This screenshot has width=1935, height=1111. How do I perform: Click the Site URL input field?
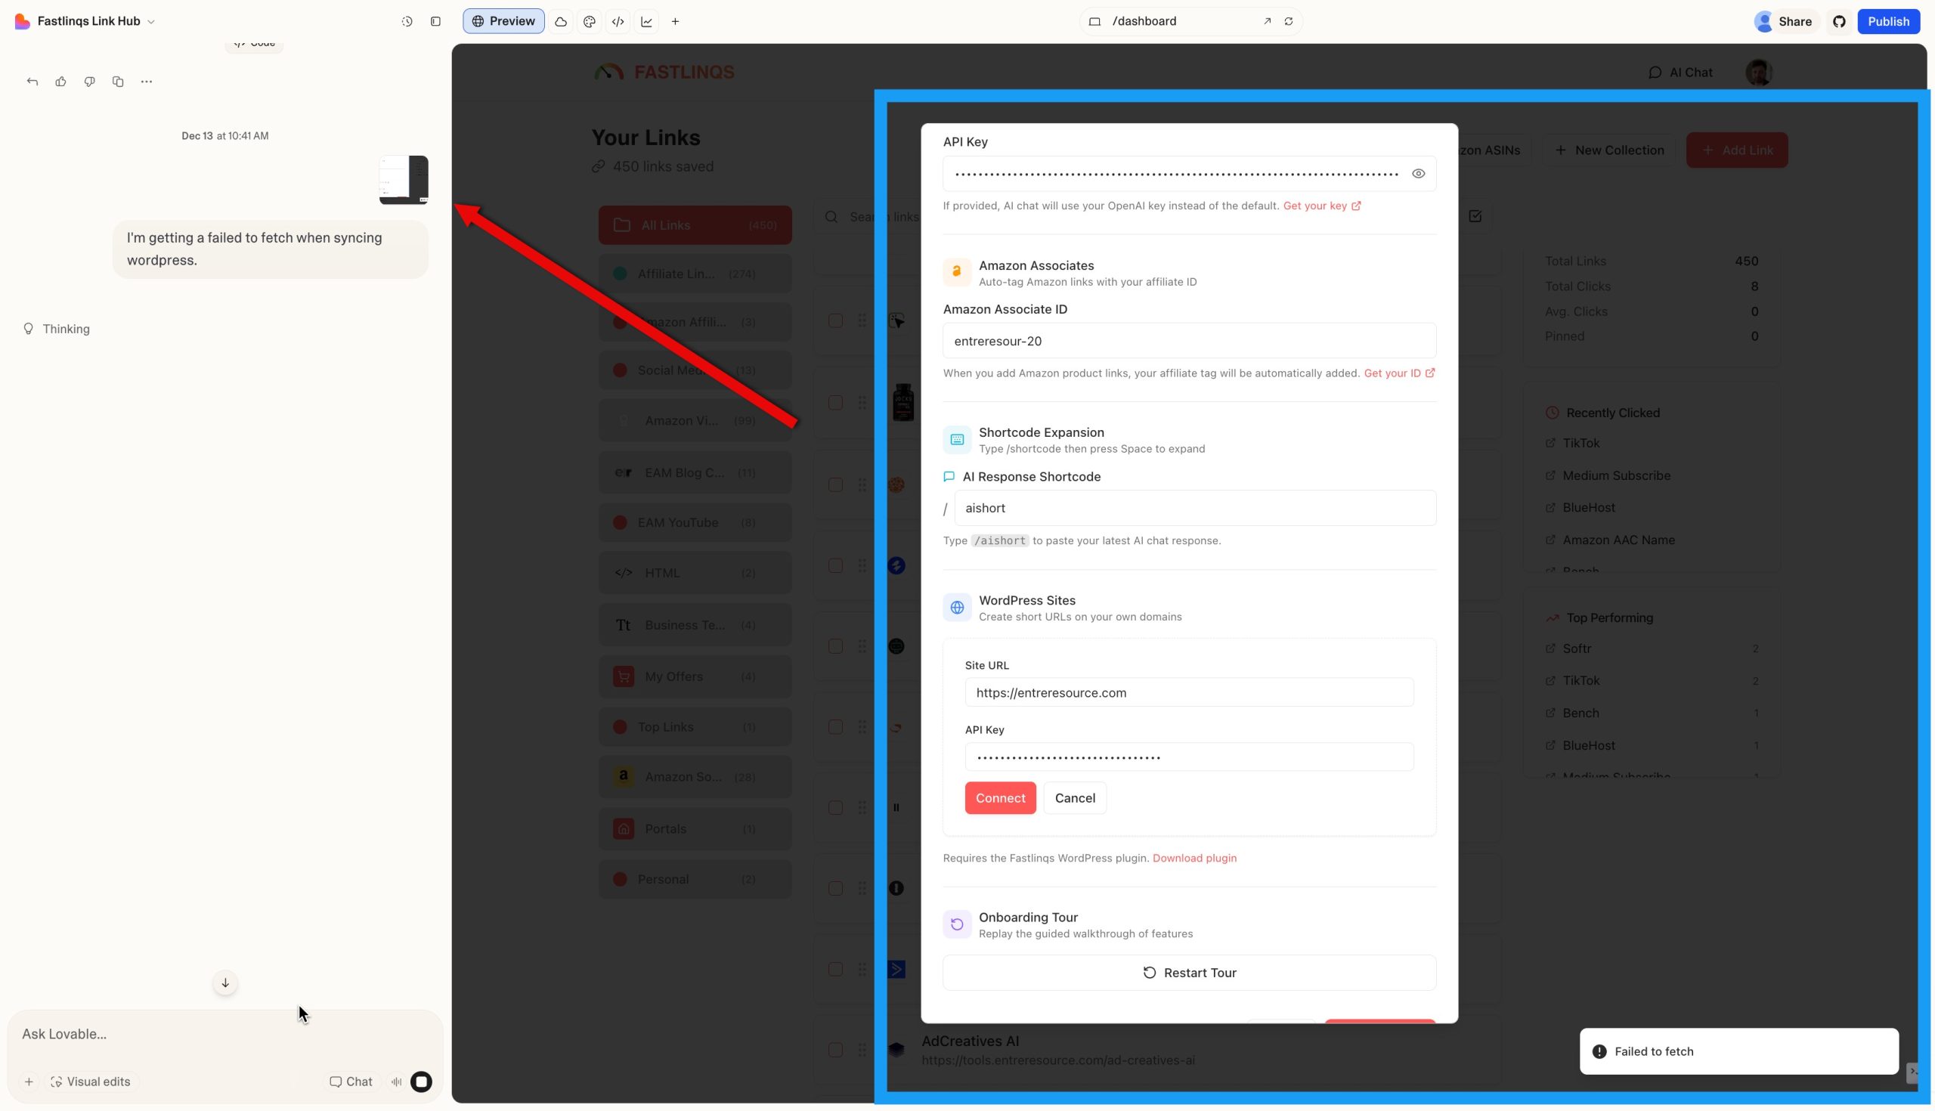click(x=1188, y=692)
